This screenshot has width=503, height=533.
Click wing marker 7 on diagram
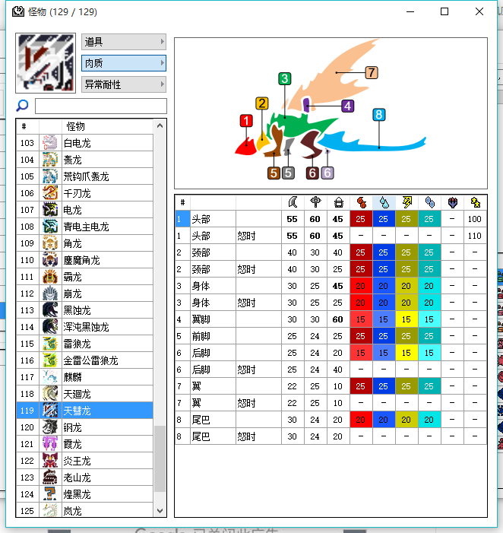tap(372, 72)
